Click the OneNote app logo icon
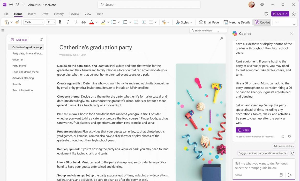The height and width of the screenshot is (181, 300). tap(5, 5)
